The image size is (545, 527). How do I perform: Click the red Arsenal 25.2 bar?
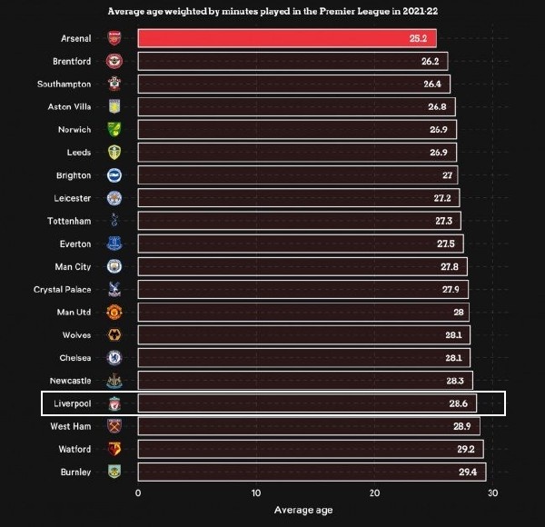(x=287, y=38)
